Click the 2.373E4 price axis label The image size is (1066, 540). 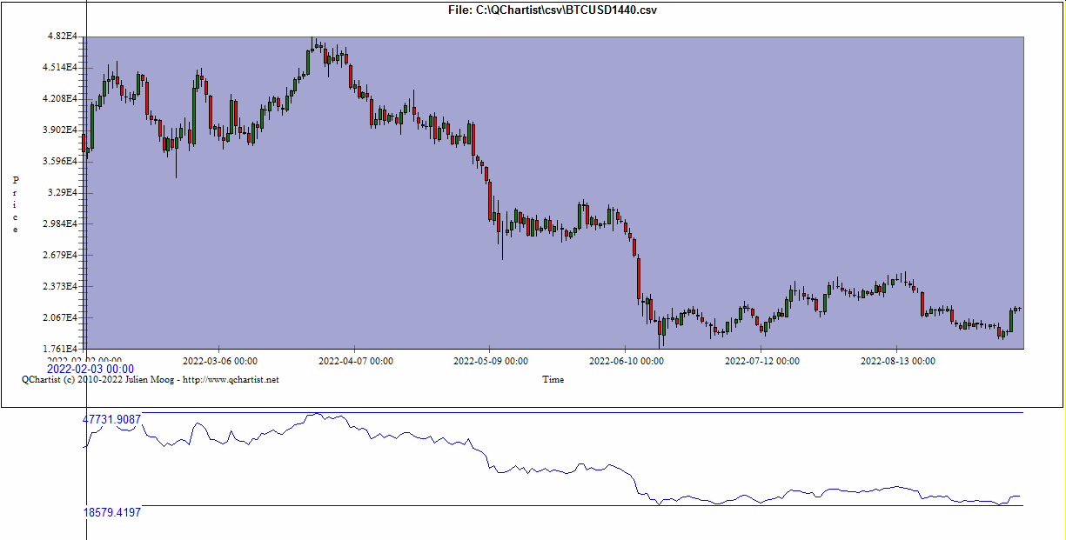point(62,286)
